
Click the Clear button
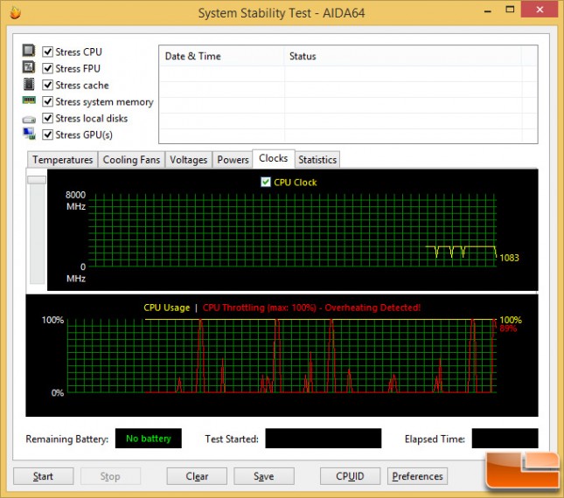(197, 476)
